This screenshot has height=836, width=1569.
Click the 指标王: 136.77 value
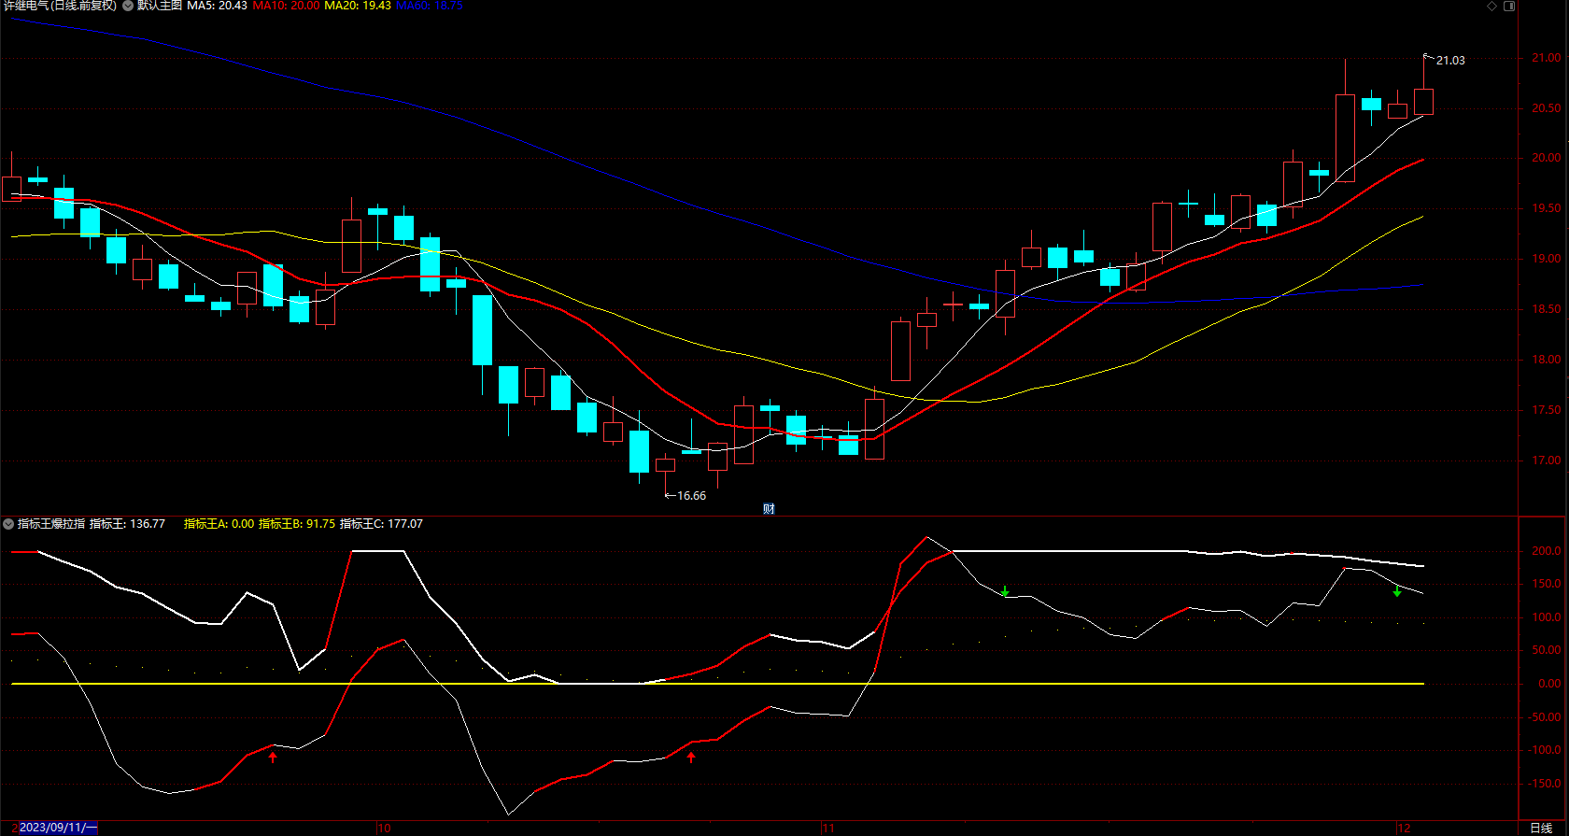127,524
